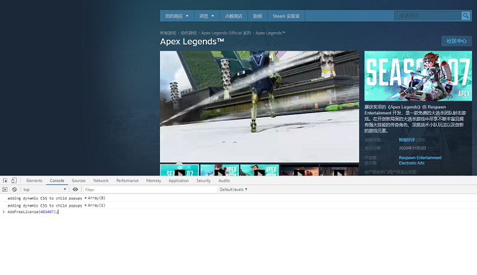Screen dimensions: 477x275
Task: Click the 动作游戏 breadcrumb link
Action: click(x=188, y=33)
